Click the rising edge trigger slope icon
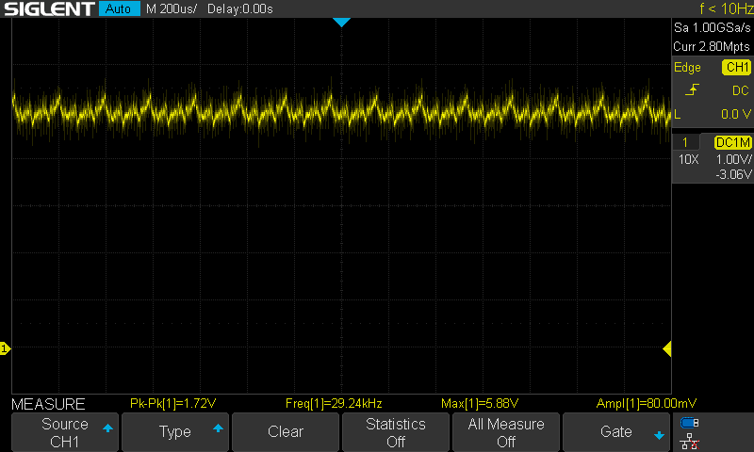 point(693,89)
